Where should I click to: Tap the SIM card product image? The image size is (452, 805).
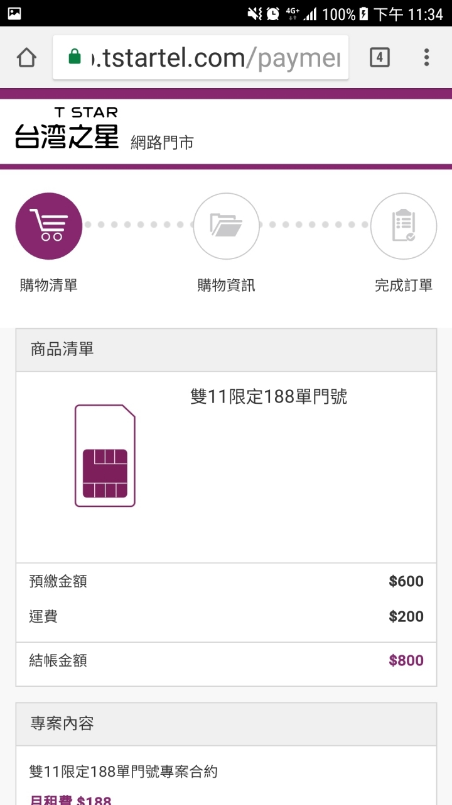pyautogui.click(x=105, y=455)
